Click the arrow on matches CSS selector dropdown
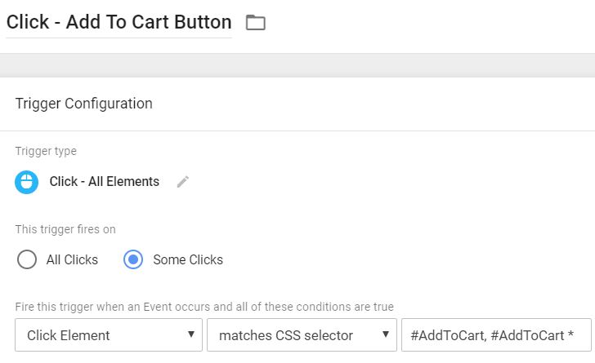 point(385,335)
